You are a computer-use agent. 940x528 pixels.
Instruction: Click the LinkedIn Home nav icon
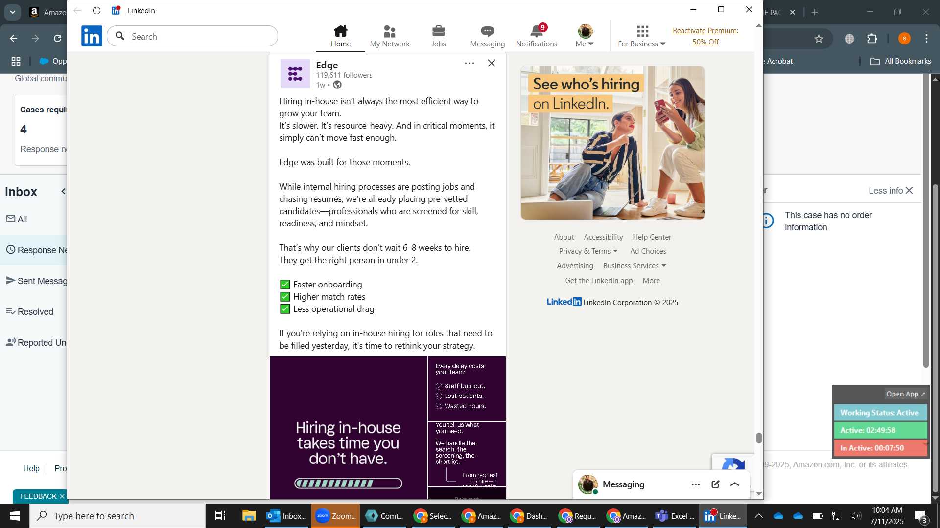(341, 36)
